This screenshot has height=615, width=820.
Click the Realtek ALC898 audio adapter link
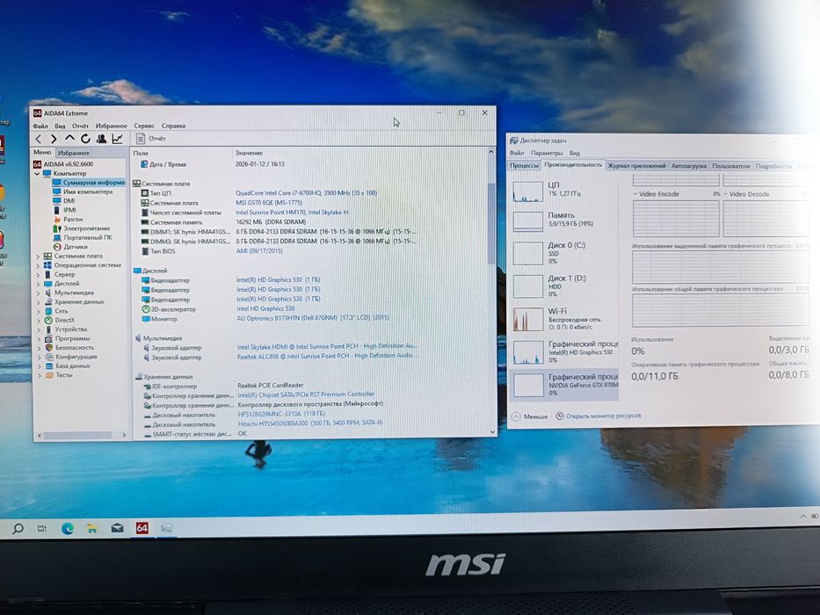tap(327, 356)
